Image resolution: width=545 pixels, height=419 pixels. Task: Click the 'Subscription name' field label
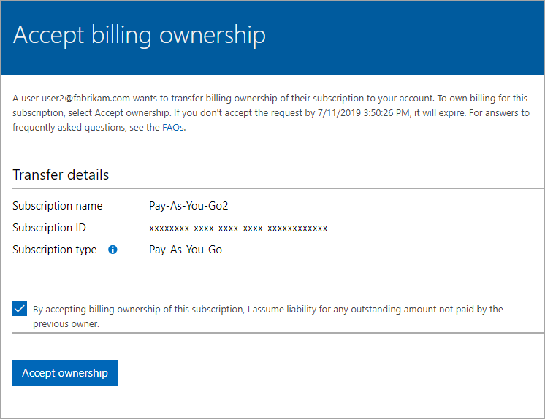tap(58, 206)
